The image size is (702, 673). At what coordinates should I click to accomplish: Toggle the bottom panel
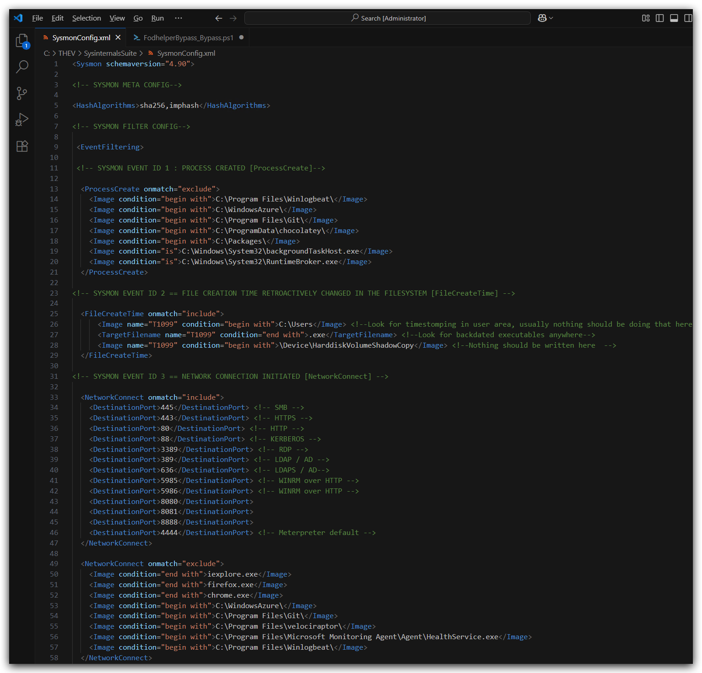(674, 18)
